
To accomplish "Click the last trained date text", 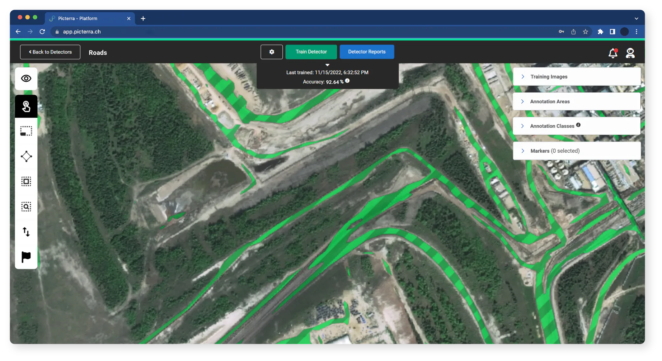I will (x=327, y=72).
